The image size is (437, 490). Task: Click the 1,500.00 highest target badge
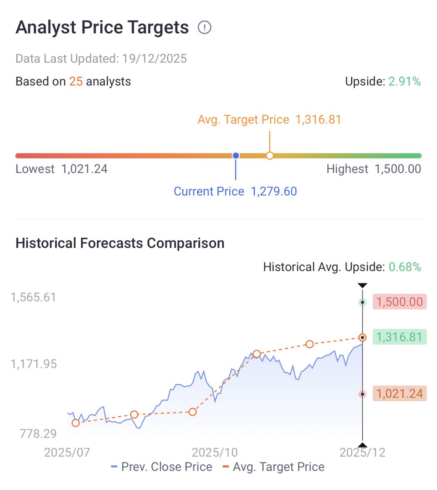(x=399, y=302)
